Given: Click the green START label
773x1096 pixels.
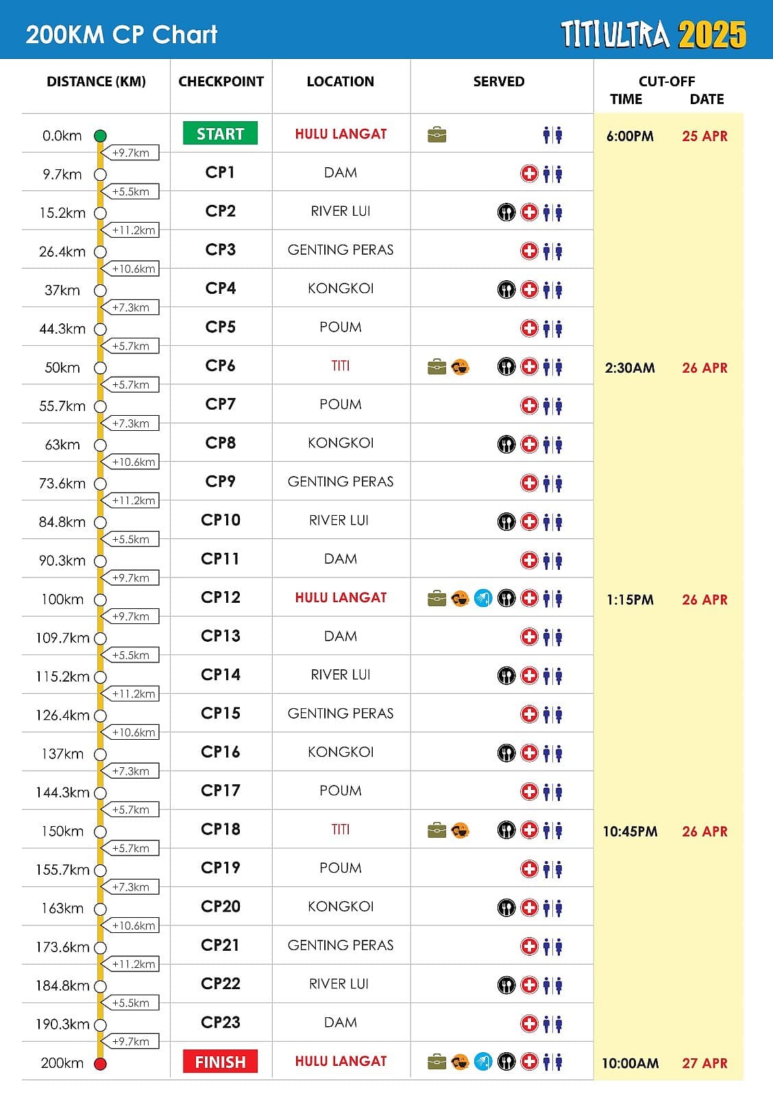Looking at the screenshot, I should pyautogui.click(x=220, y=134).
